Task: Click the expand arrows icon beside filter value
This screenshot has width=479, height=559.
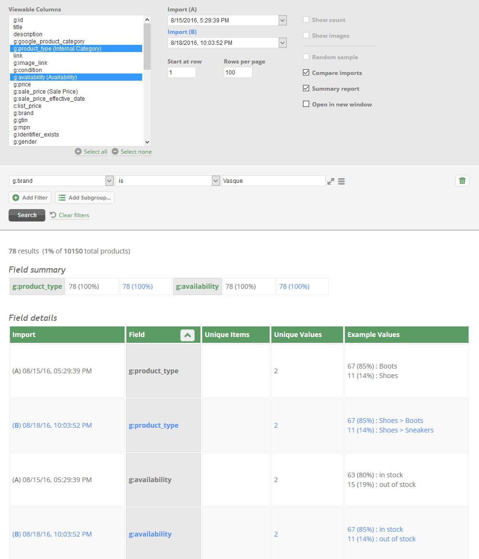Action: tap(331, 181)
